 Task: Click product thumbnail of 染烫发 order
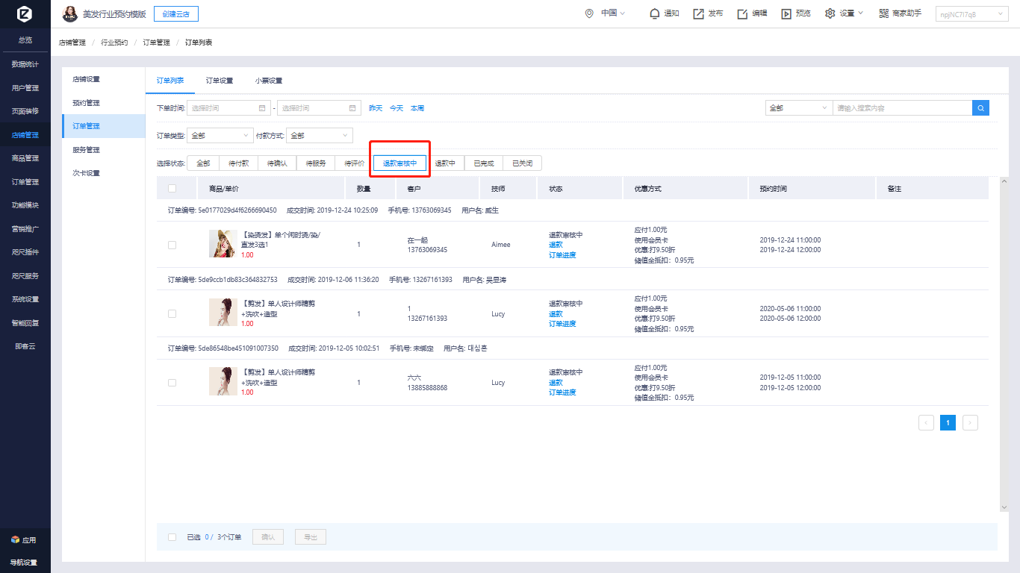click(x=223, y=244)
